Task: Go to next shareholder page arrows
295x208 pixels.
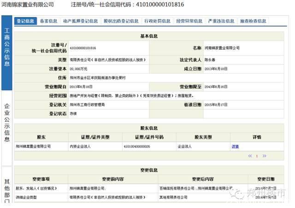Action: point(264,156)
